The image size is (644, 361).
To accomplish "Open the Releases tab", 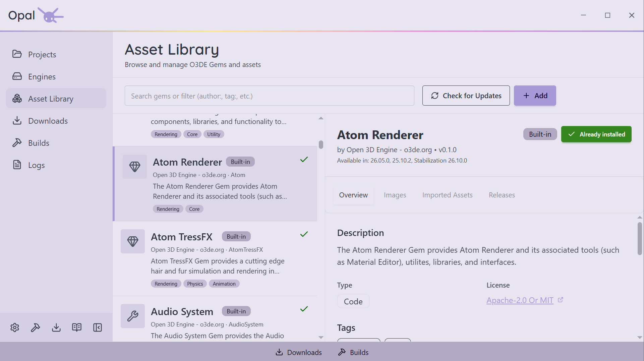I will pyautogui.click(x=502, y=195).
